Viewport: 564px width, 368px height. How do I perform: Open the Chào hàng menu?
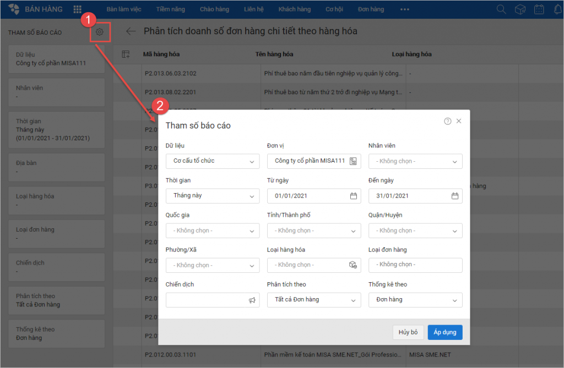pos(214,9)
